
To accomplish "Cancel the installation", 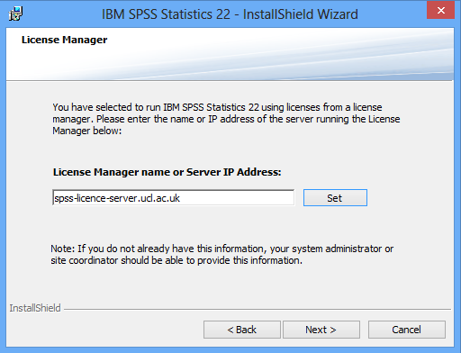I will tap(407, 330).
